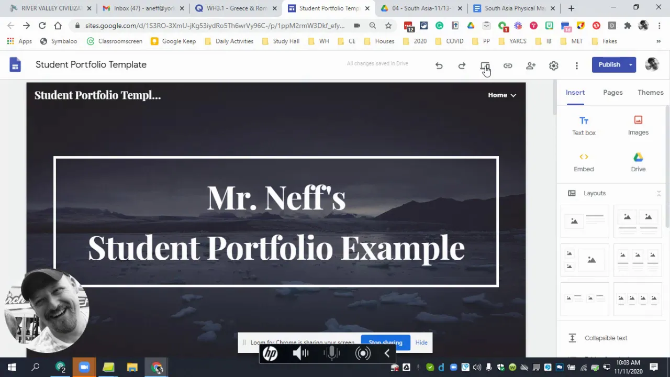The height and width of the screenshot is (377, 670).
Task: Select Student Portfolio Example title text
Action: 276,248
